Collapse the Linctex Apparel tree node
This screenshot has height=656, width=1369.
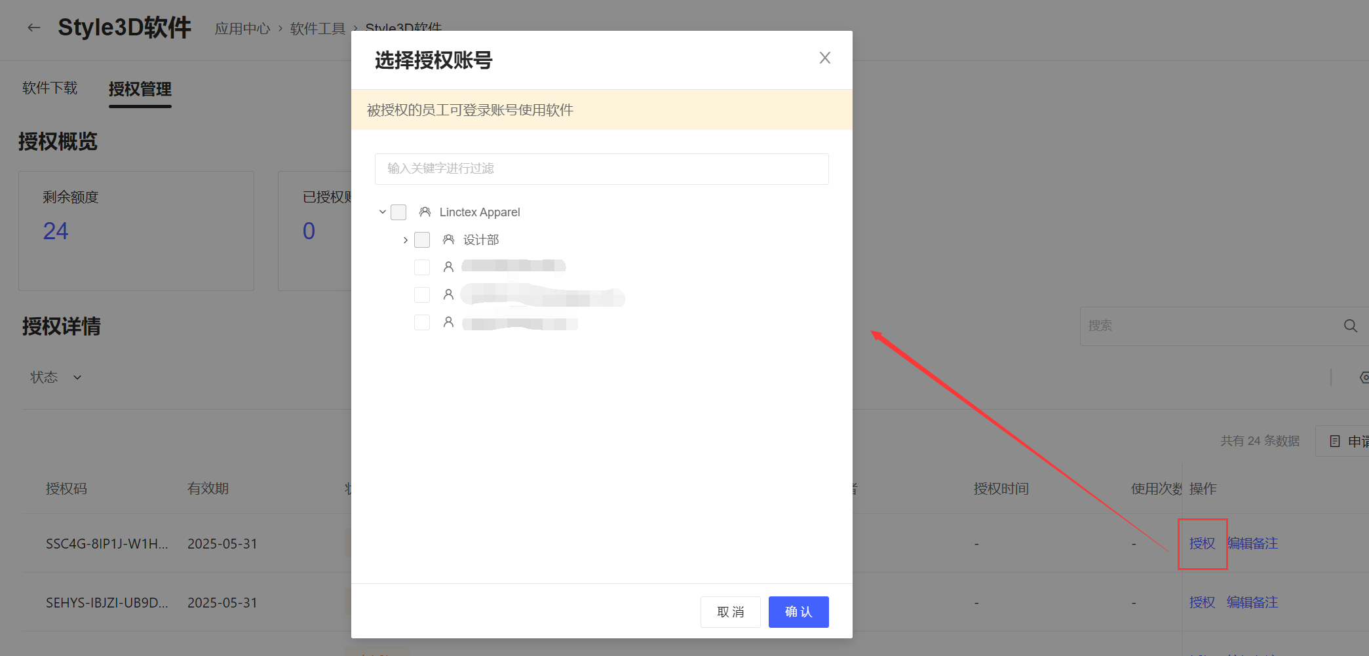tap(383, 212)
